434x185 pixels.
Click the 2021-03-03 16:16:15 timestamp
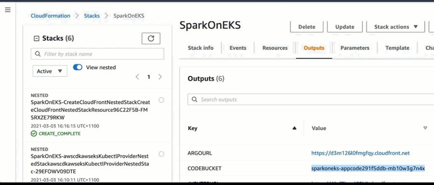point(65,126)
